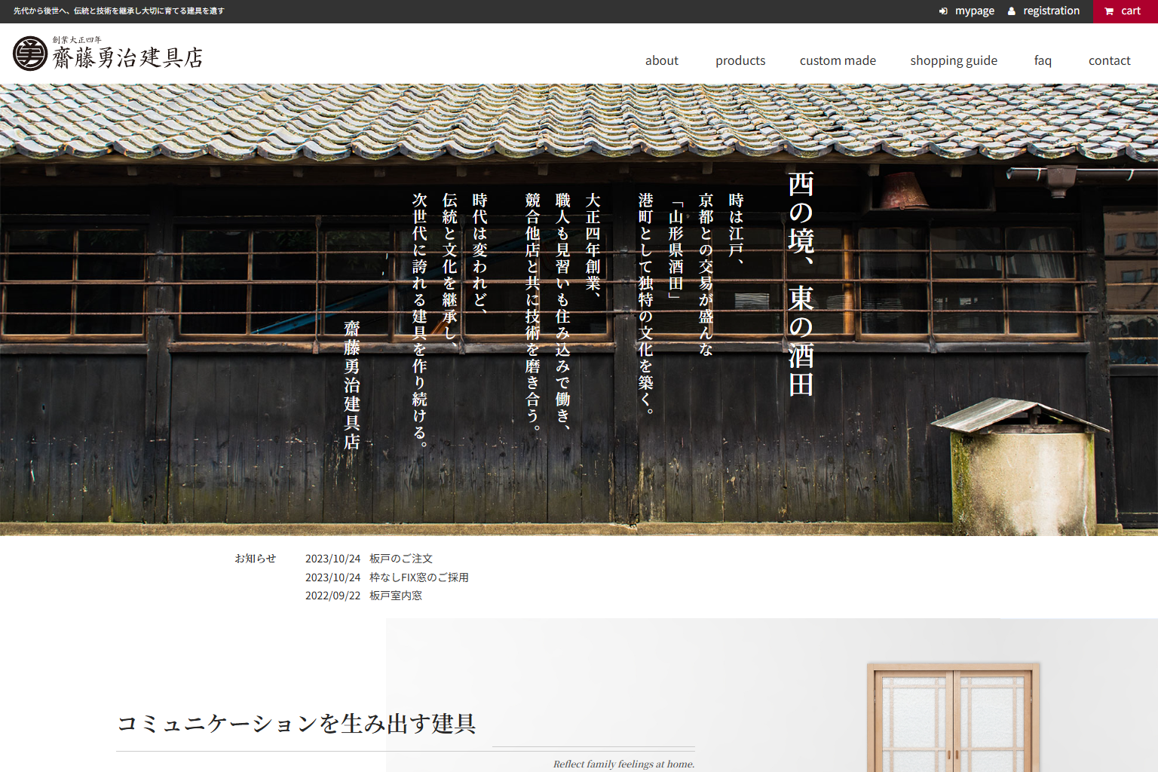Image resolution: width=1158 pixels, height=772 pixels.
Task: Click the round shop emblem logo
Action: coord(30,54)
